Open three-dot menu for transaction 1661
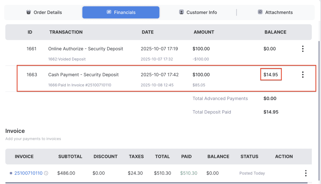 [303, 49]
